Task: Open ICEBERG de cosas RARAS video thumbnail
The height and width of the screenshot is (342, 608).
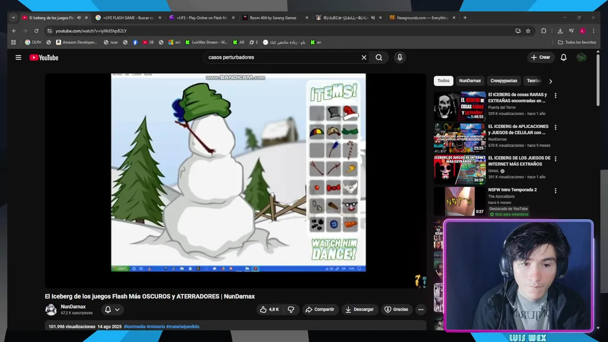Action: tap(460, 105)
